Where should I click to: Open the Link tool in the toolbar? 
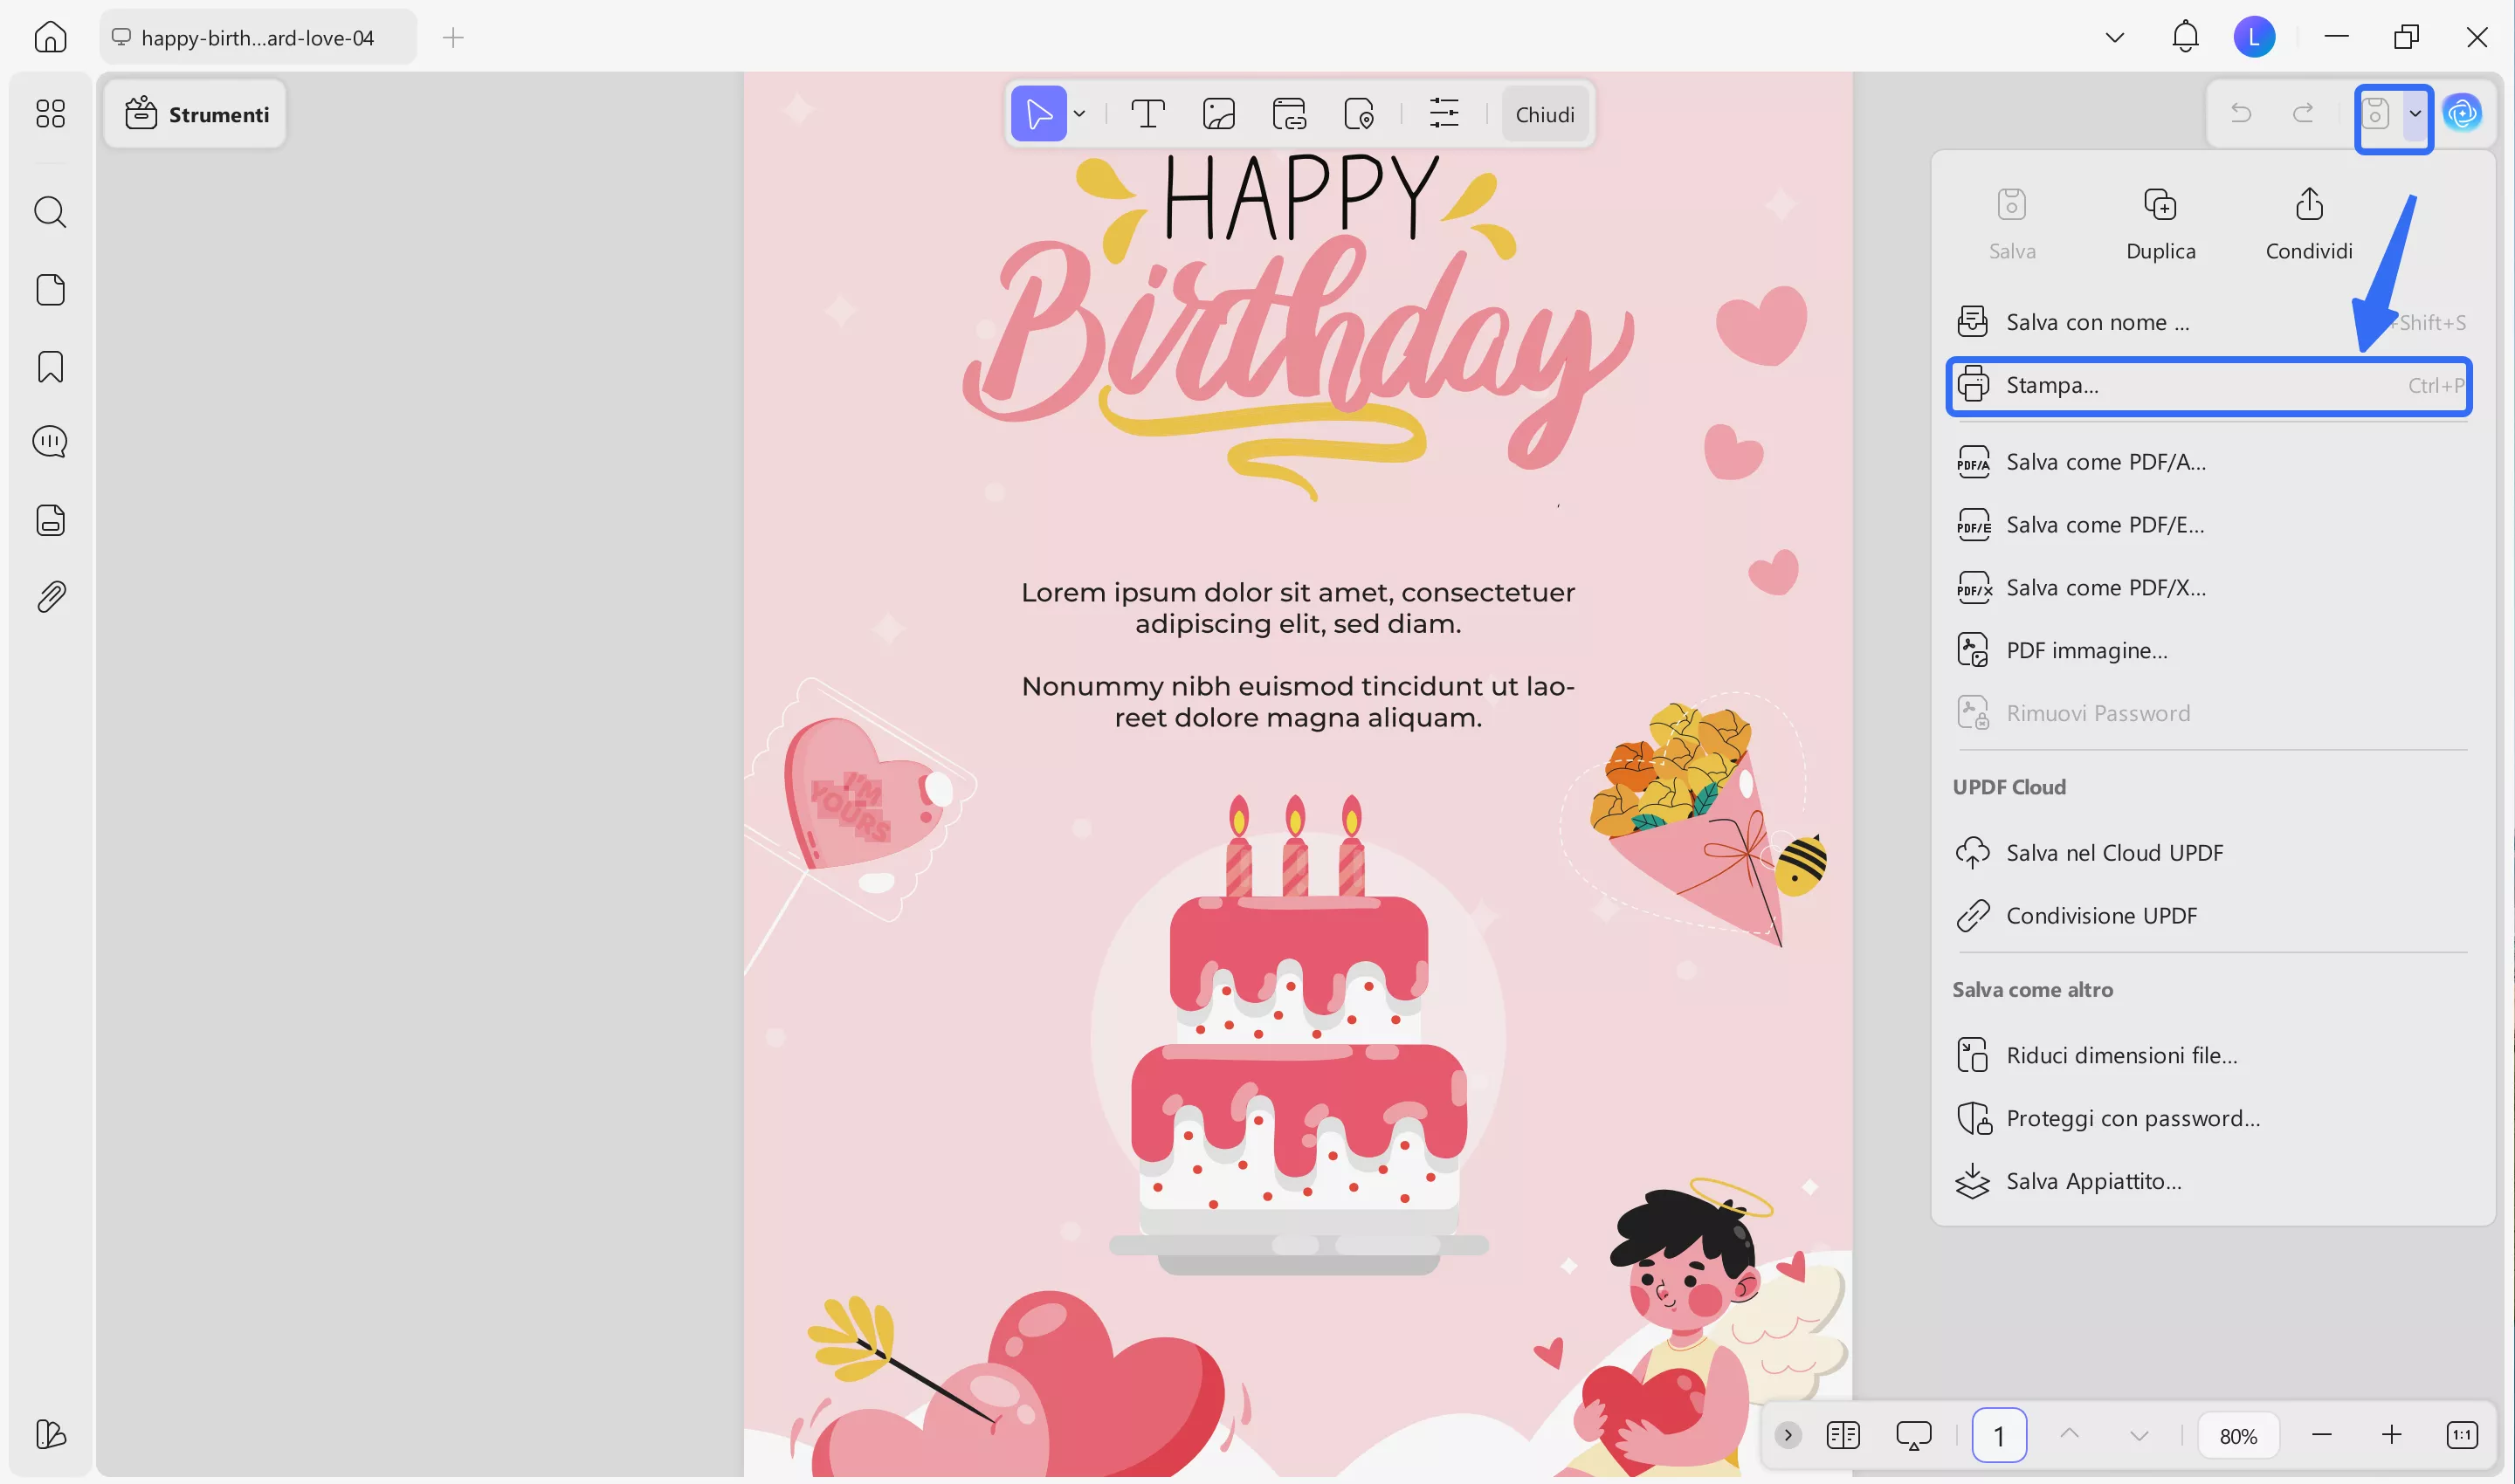point(1290,113)
